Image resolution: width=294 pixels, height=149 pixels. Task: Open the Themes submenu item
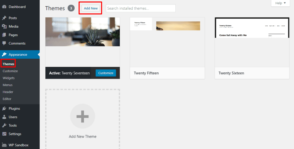(x=8, y=64)
